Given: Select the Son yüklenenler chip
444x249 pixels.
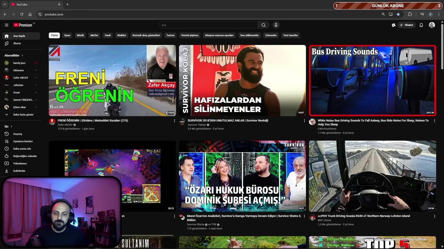Looking at the screenshot, I should [x=249, y=35].
